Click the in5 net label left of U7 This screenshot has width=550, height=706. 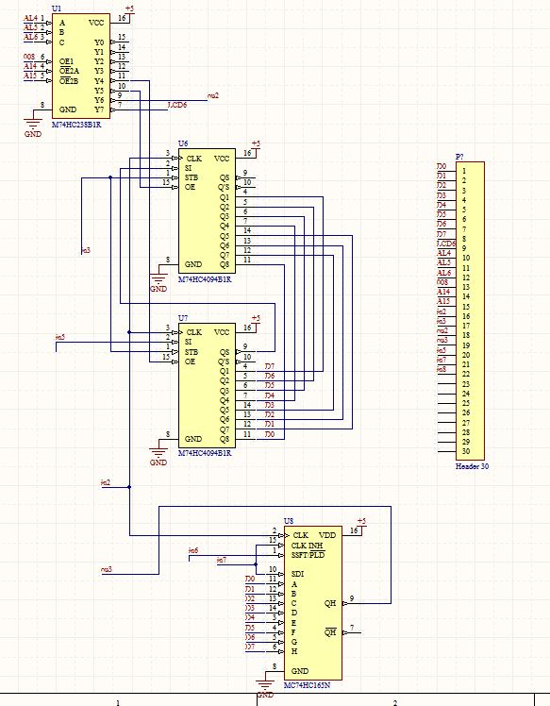pyautogui.click(x=59, y=336)
